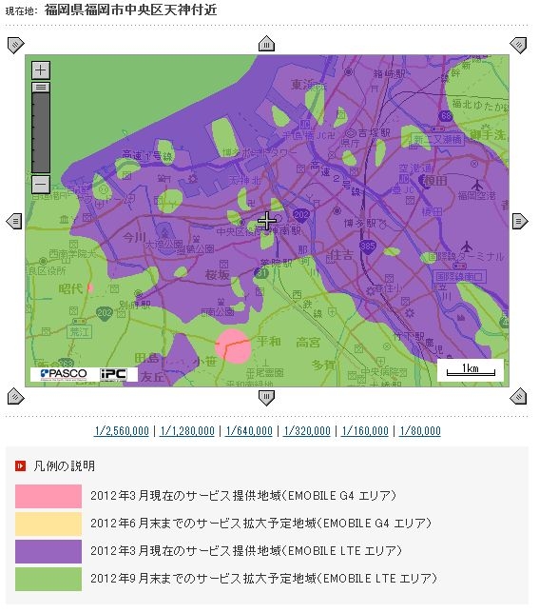This screenshot has height=613, width=539.
Task: Set map scale to 1/160,000
Action: (365, 431)
